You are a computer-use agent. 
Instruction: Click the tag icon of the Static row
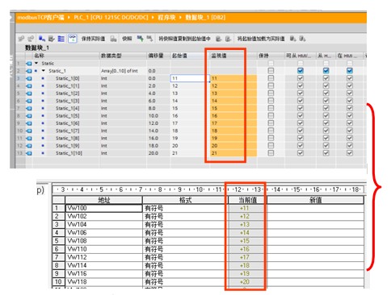pyautogui.click(x=29, y=64)
